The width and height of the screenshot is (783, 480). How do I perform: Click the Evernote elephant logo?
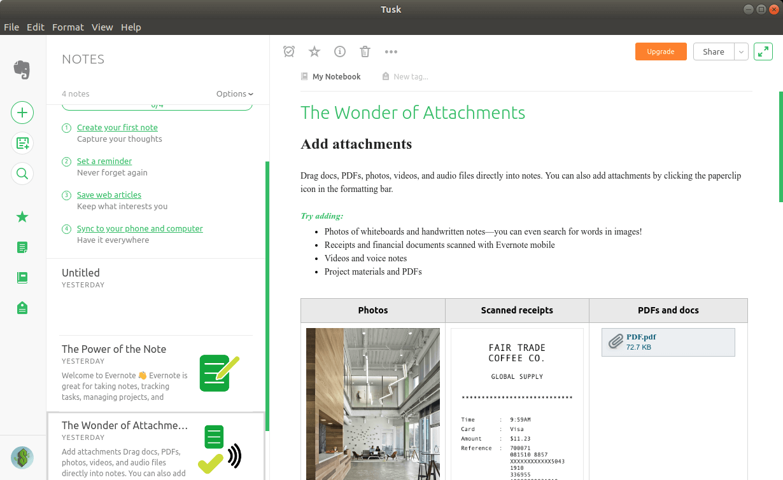click(22, 69)
